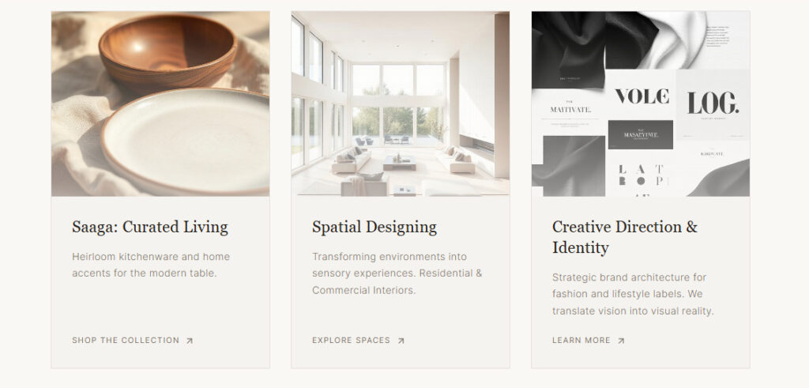
Task: Open the black and white branding collage image
Action: tap(640, 104)
